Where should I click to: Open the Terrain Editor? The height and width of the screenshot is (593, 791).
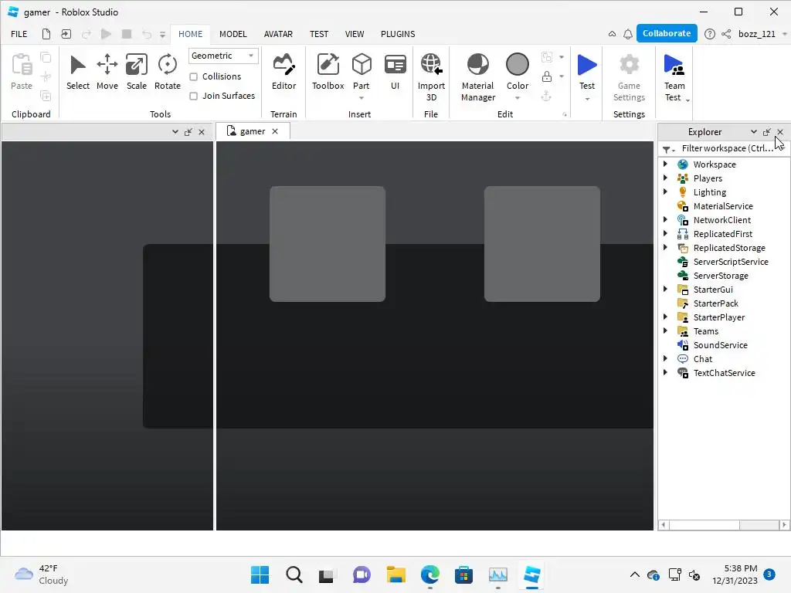283,72
